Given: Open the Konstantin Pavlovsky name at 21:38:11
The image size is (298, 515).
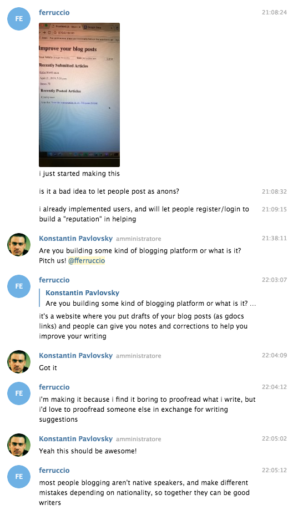Looking at the screenshot, I should click(76, 239).
